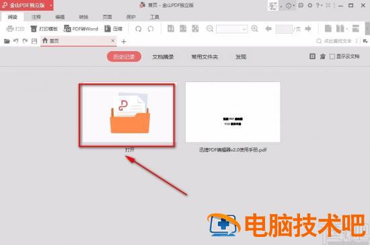Viewport: 370px width, 245px height.
Task: Click the undo arrow in quick bar
Action: 16,41
